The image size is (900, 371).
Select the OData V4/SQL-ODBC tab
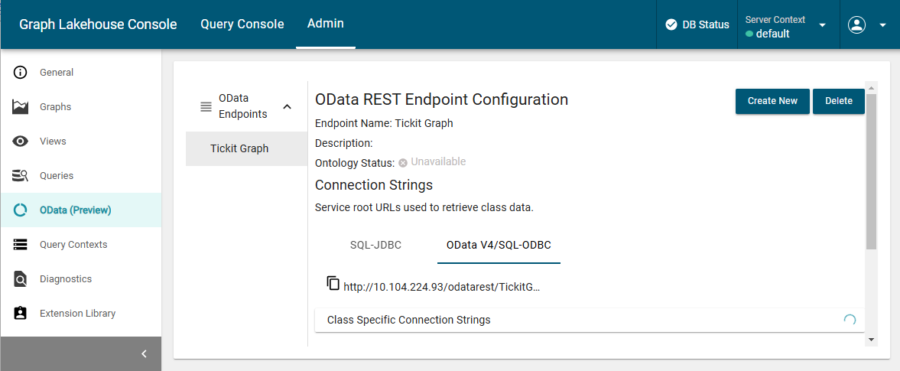pyautogui.click(x=499, y=245)
